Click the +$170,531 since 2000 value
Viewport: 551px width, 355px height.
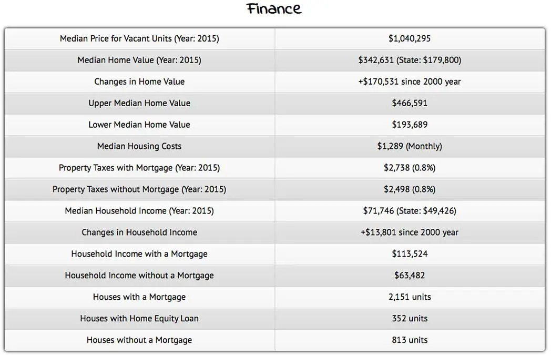[x=410, y=82]
